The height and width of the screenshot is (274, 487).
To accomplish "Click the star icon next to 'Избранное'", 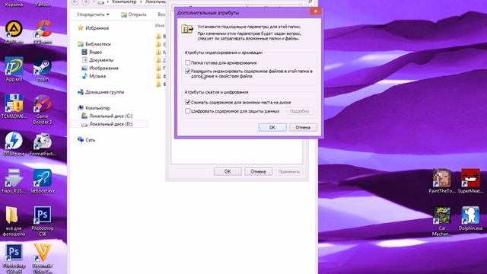I will [81, 27].
